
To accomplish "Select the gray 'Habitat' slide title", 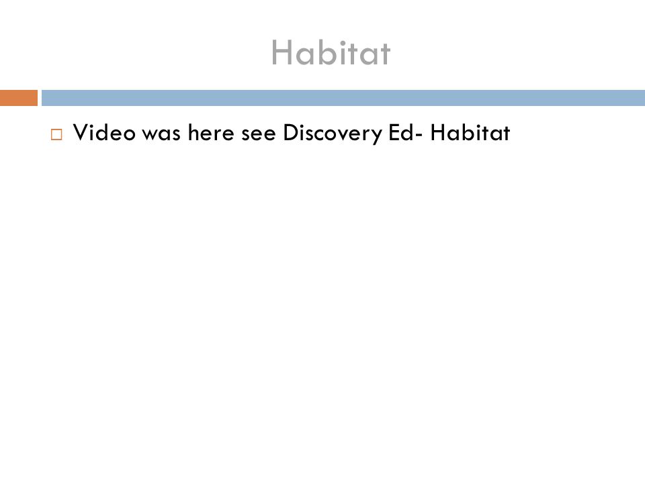I will point(331,53).
